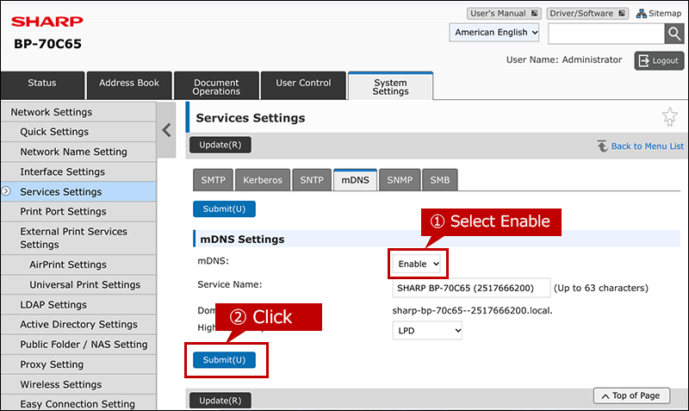Open AirPrint Settings

point(78,265)
